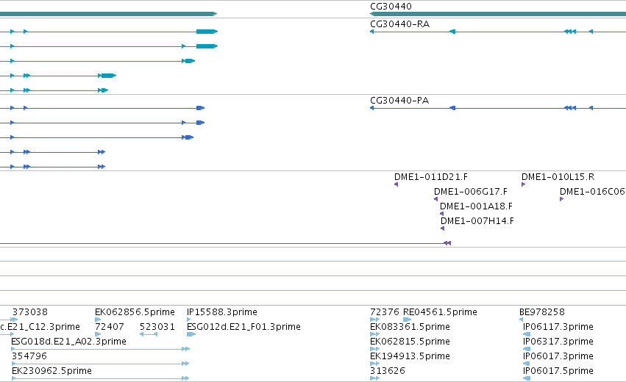Click the DME1-006G17.F feature arrow
The image size is (626, 382).
pos(436,199)
